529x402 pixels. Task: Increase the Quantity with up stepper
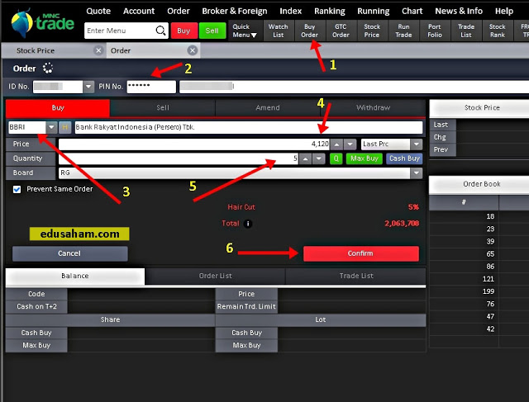[x=305, y=158]
